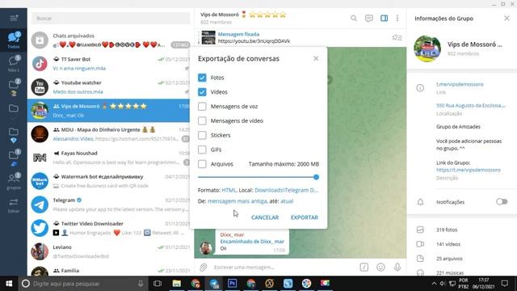Click the CANCELAR button
The height and width of the screenshot is (291, 517).
(265, 217)
